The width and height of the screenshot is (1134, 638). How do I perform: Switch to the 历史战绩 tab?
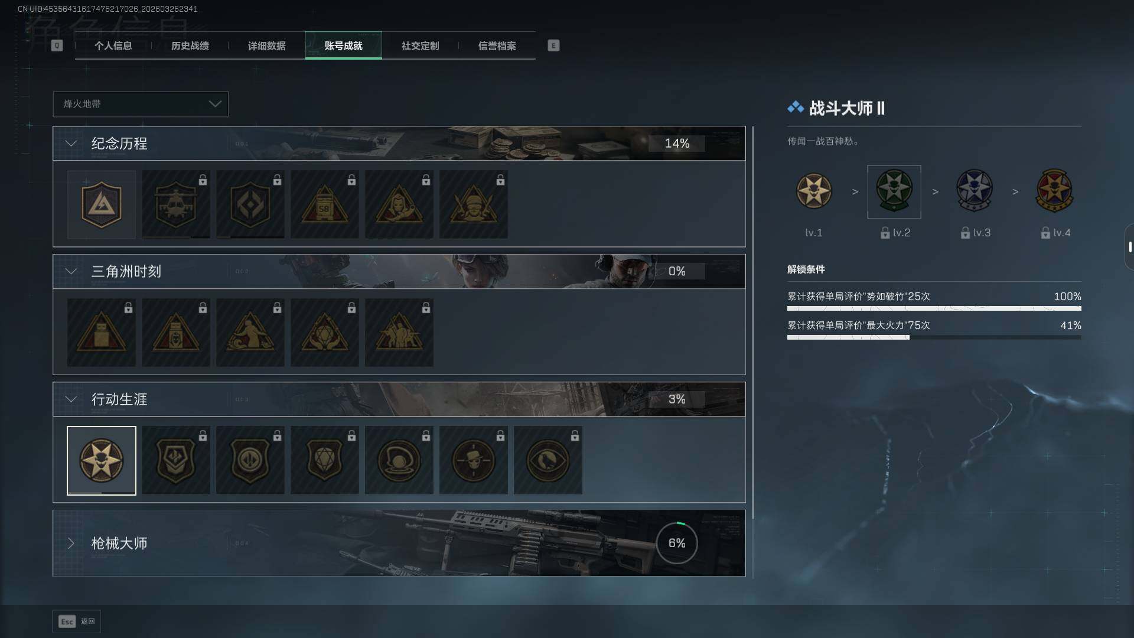tap(190, 45)
